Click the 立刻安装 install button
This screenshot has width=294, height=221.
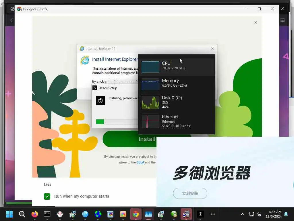tap(190, 193)
